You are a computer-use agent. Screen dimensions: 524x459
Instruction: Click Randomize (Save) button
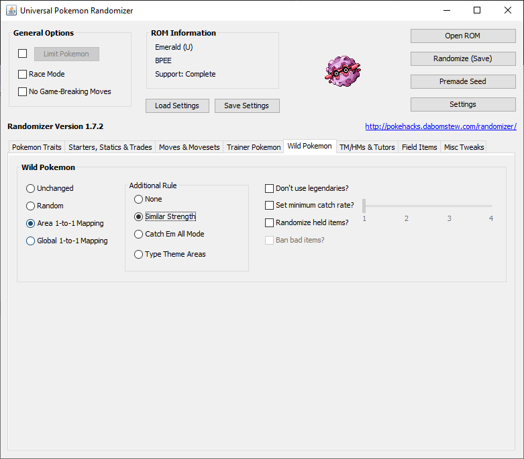(463, 58)
